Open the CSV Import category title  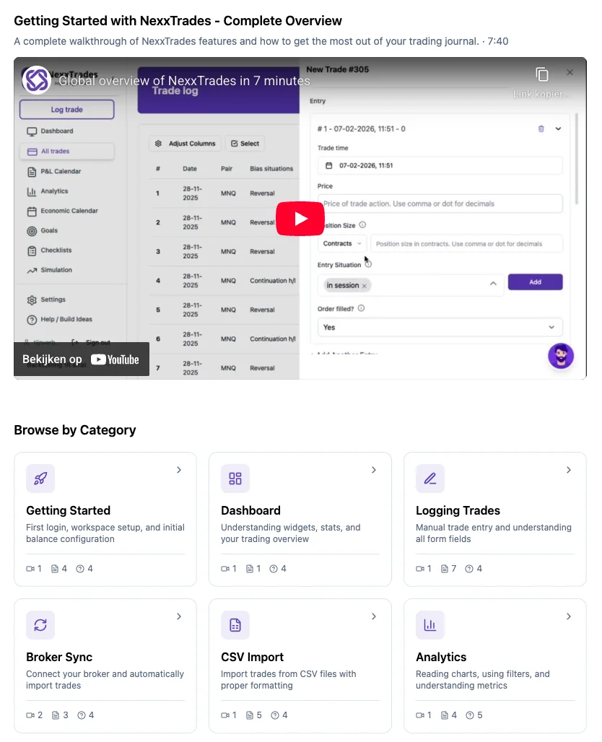click(252, 658)
